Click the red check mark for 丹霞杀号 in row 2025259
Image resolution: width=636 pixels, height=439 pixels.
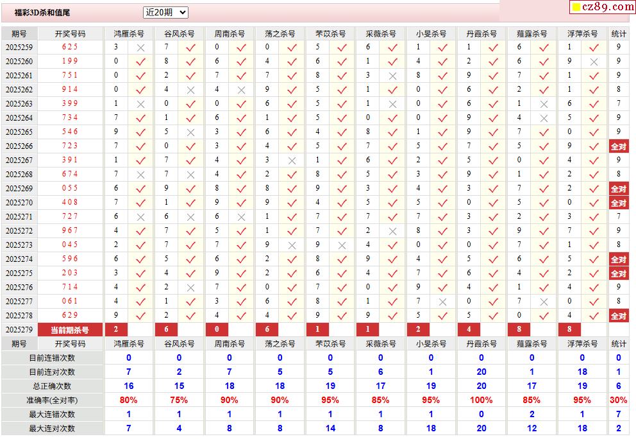coord(493,47)
